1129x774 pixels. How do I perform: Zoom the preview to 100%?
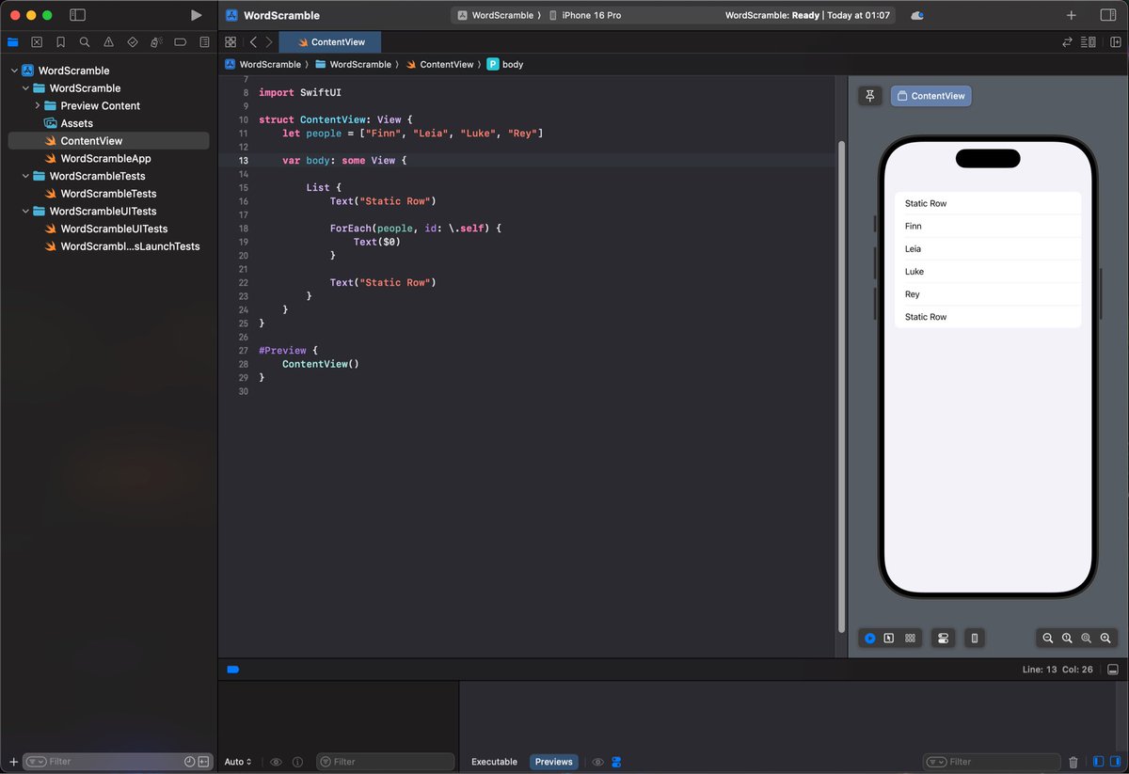1067,639
